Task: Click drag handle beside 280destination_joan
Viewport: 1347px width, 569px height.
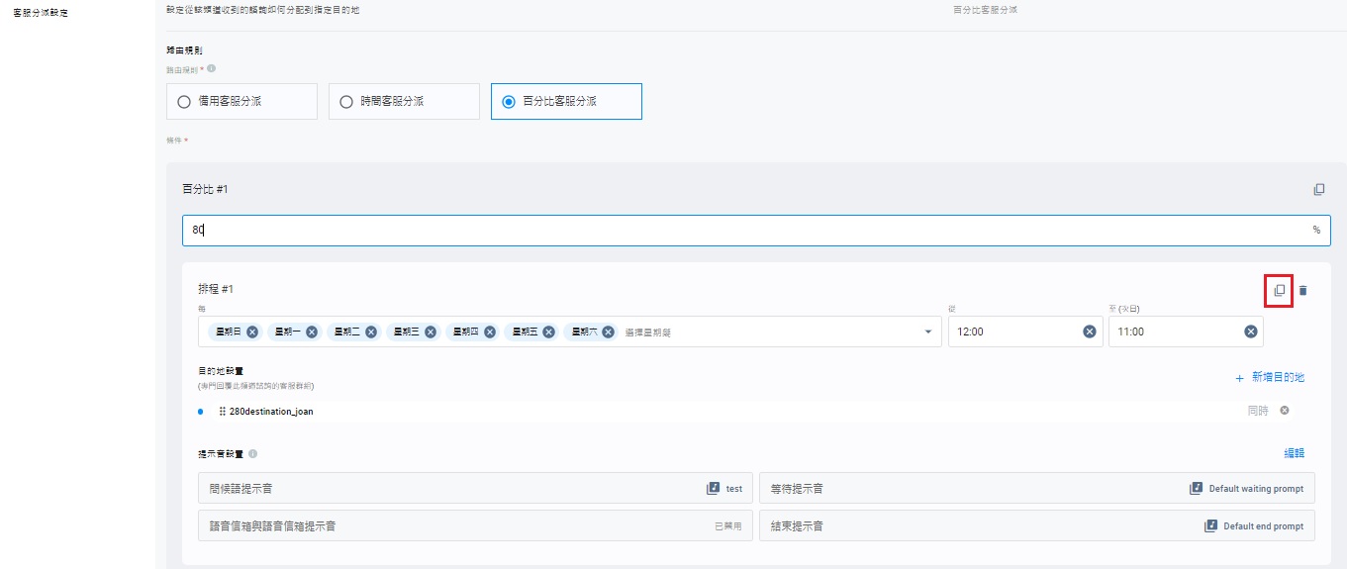Action: point(222,411)
